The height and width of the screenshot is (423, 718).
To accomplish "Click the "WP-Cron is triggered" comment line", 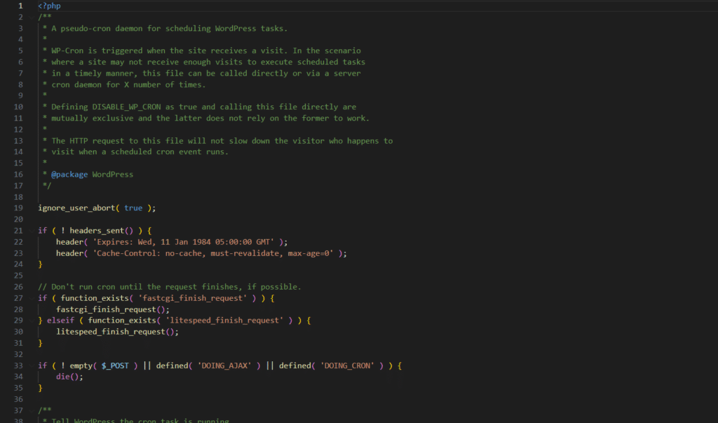I will [201, 51].
